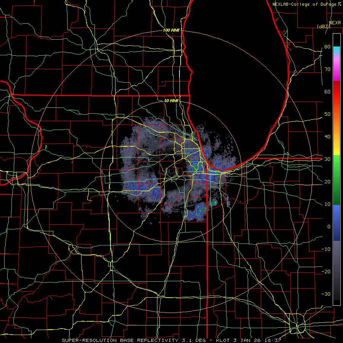Click the -30 value on the dBZ scale
The image size is (343, 343).
click(x=326, y=294)
